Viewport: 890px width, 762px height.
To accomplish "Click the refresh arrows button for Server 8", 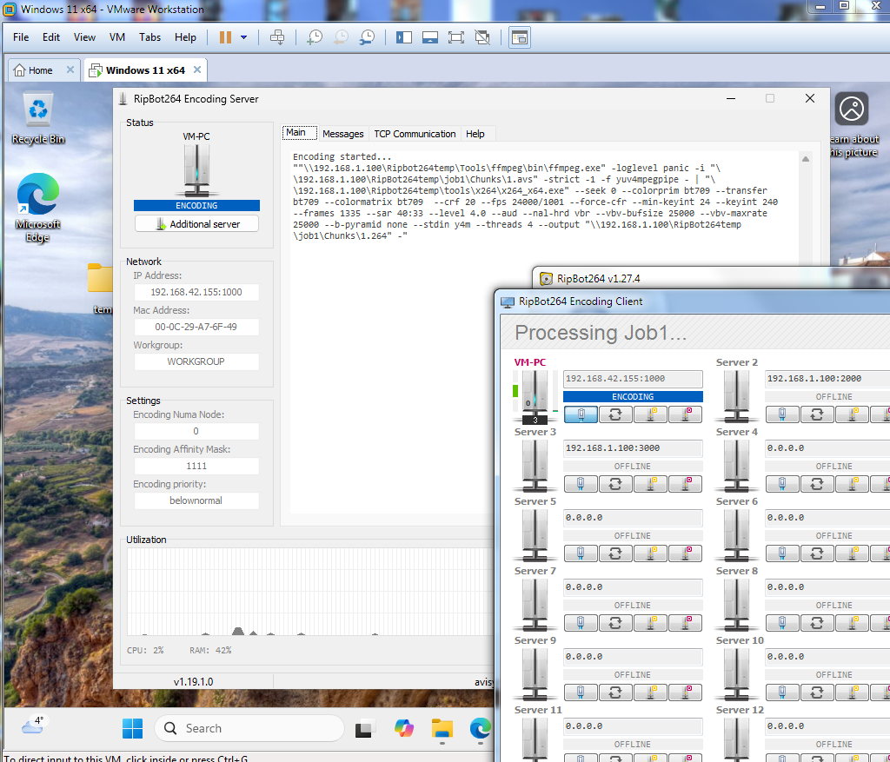I will coord(817,623).
